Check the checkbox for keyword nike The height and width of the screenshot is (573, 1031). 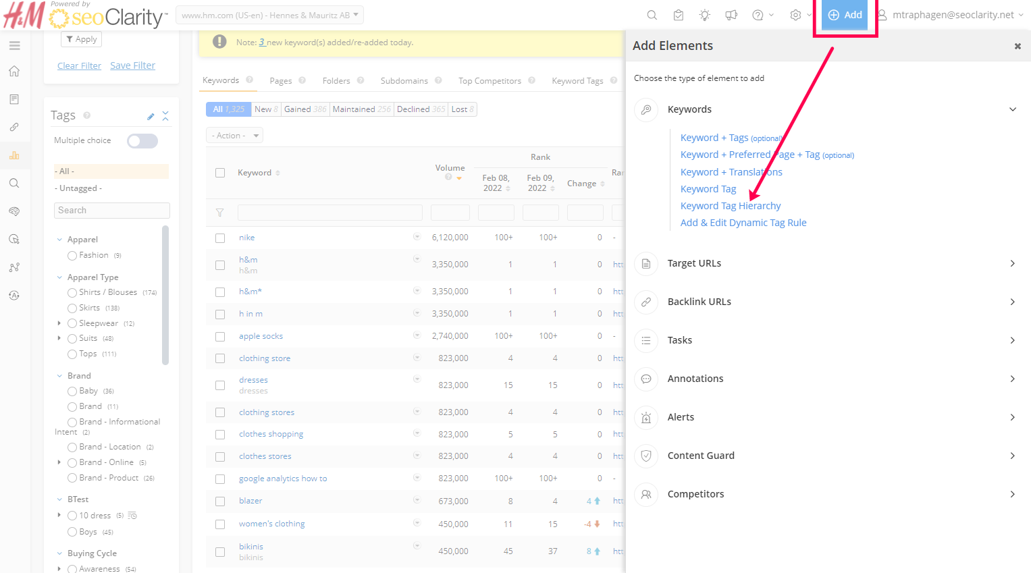(220, 238)
